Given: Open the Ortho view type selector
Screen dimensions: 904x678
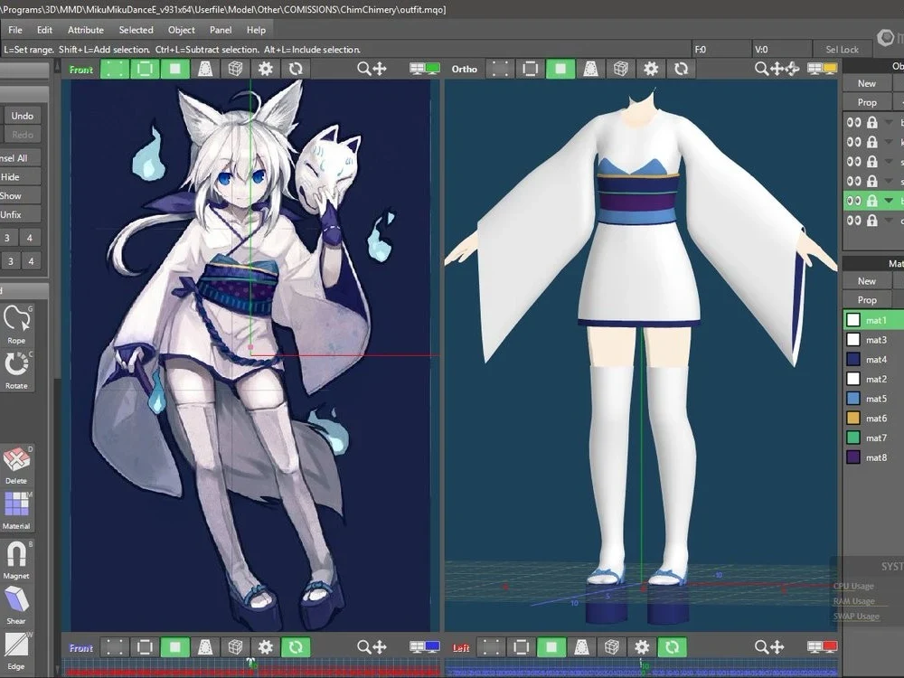Looking at the screenshot, I should tap(464, 70).
